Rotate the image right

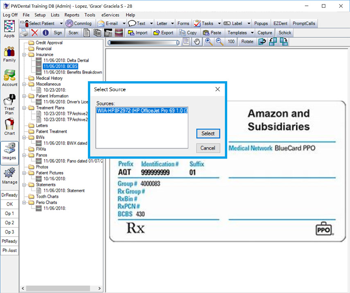point(284,42)
